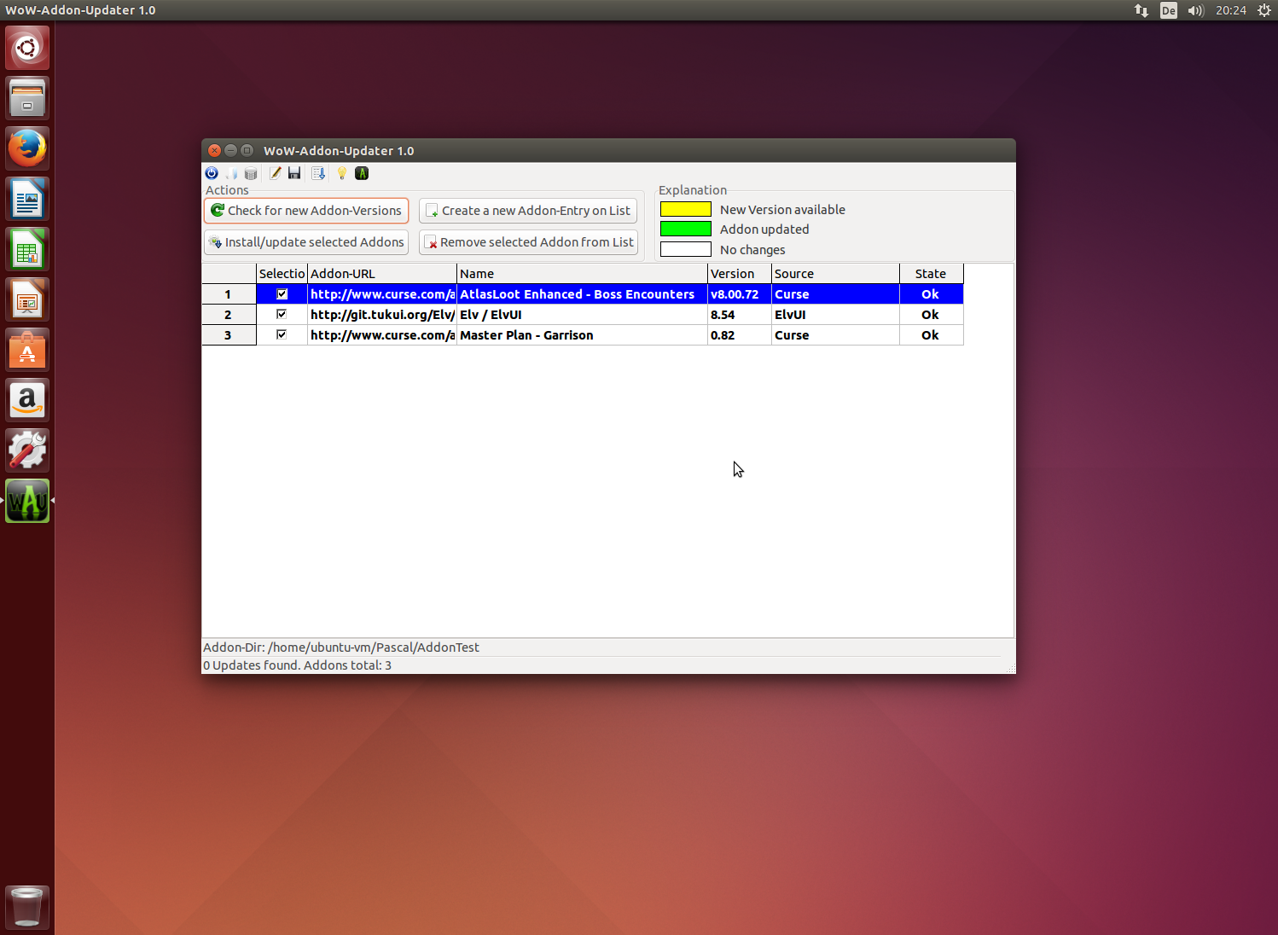Click the gray database toolbar icon

(251, 173)
